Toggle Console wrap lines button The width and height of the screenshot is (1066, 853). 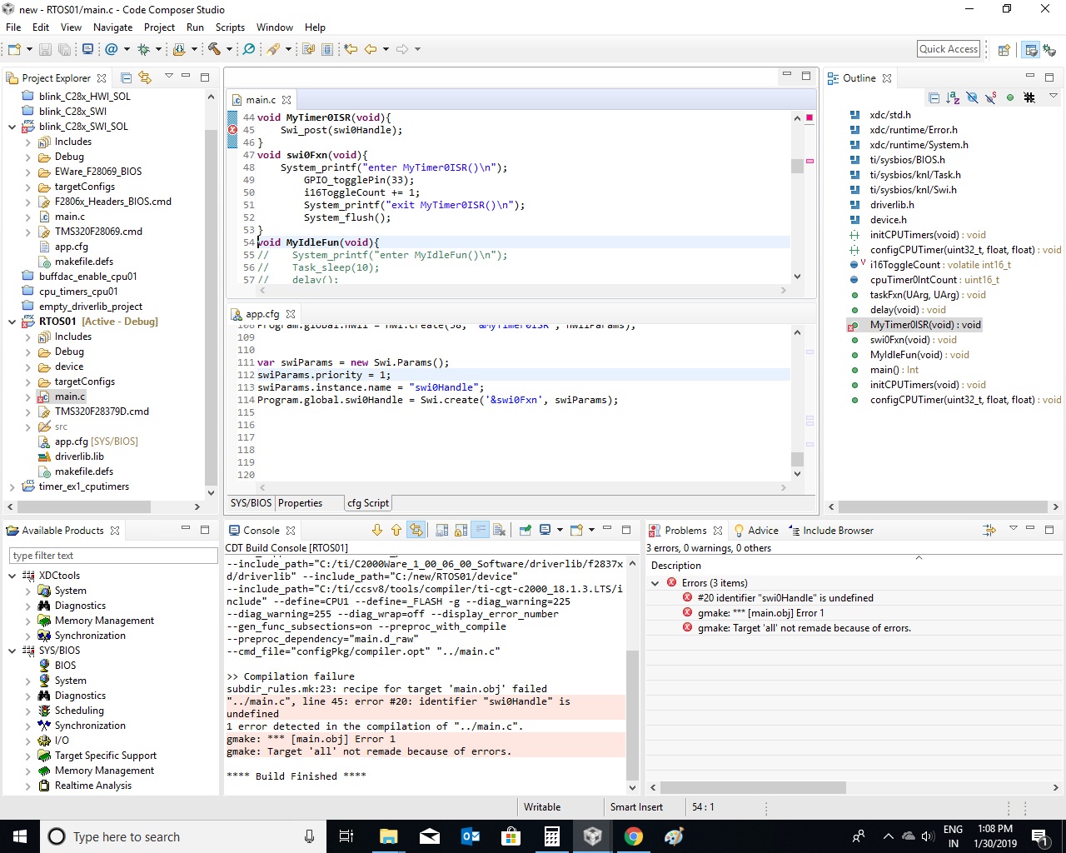(x=480, y=530)
